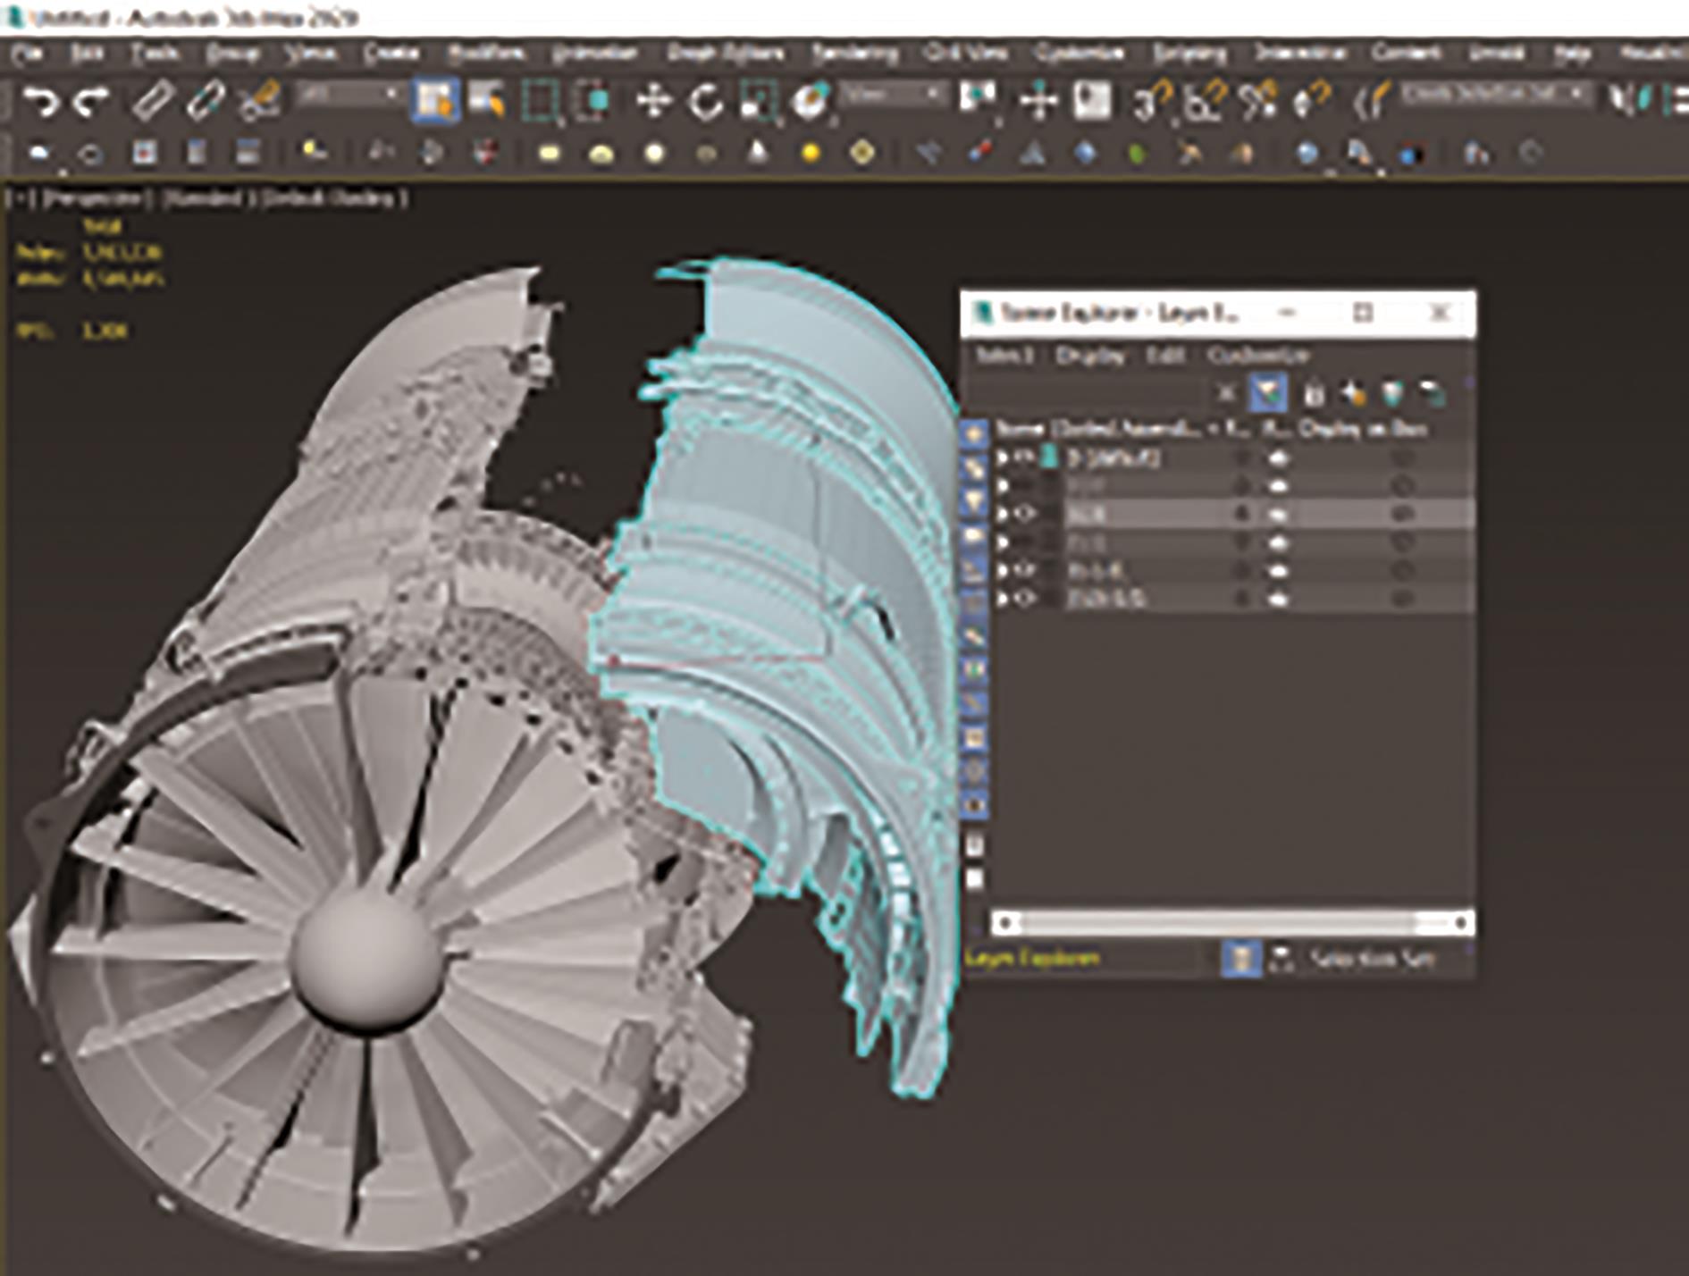The image size is (1689, 1276).
Task: Toggle visibility eye of highlighted layer
Action: click(1024, 514)
